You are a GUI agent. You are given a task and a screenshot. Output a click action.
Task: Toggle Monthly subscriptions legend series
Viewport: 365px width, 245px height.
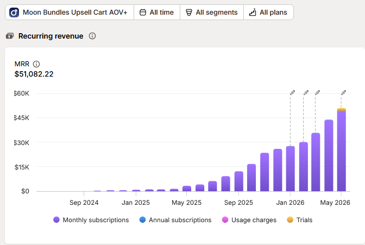point(91,220)
